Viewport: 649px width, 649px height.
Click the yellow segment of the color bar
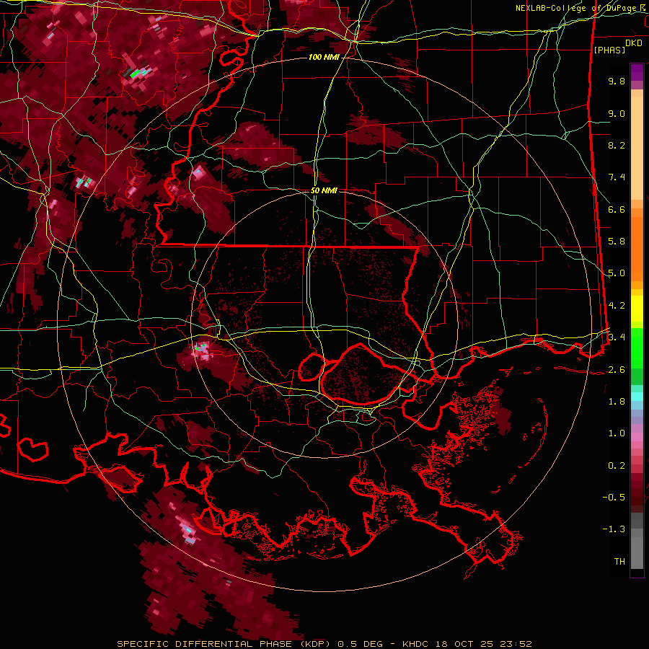point(637,309)
